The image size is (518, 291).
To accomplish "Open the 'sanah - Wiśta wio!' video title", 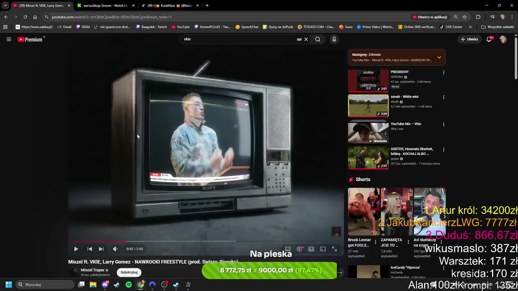I will (405, 97).
